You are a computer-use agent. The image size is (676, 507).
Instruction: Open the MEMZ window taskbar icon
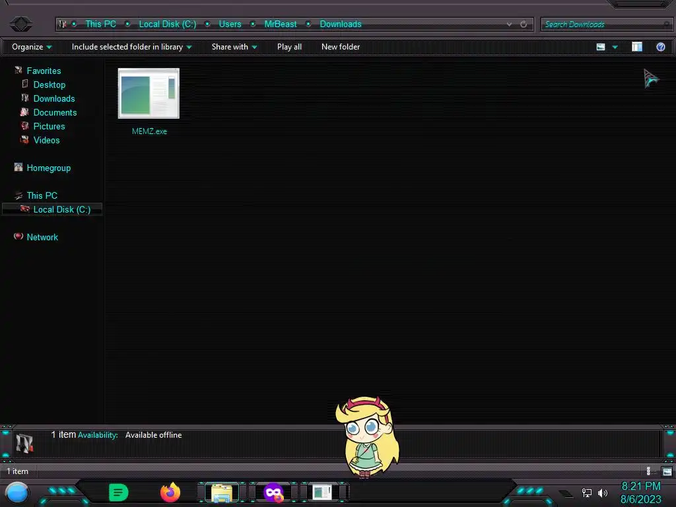pyautogui.click(x=322, y=492)
